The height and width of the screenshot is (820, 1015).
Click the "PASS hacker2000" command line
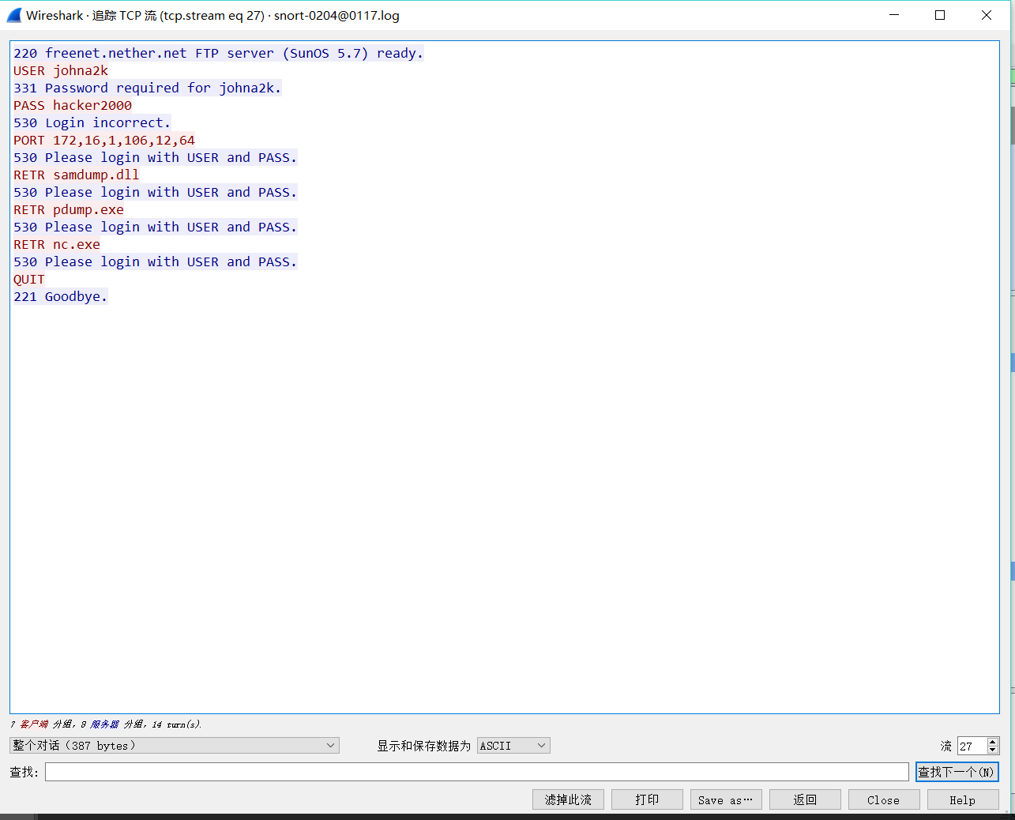point(73,105)
